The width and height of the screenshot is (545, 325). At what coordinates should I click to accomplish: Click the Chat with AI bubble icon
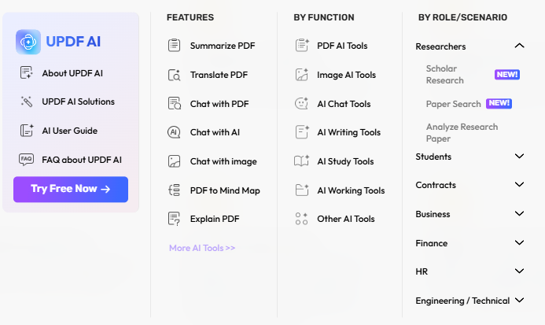click(x=174, y=132)
